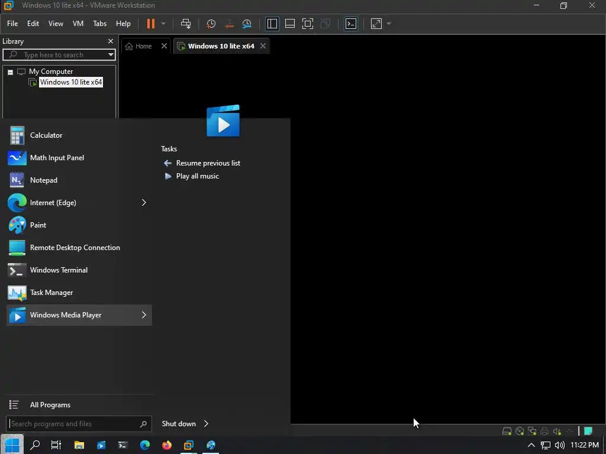Click the Send Ctrl+Alt+Del toolbar icon
606x454 pixels.
186,24
